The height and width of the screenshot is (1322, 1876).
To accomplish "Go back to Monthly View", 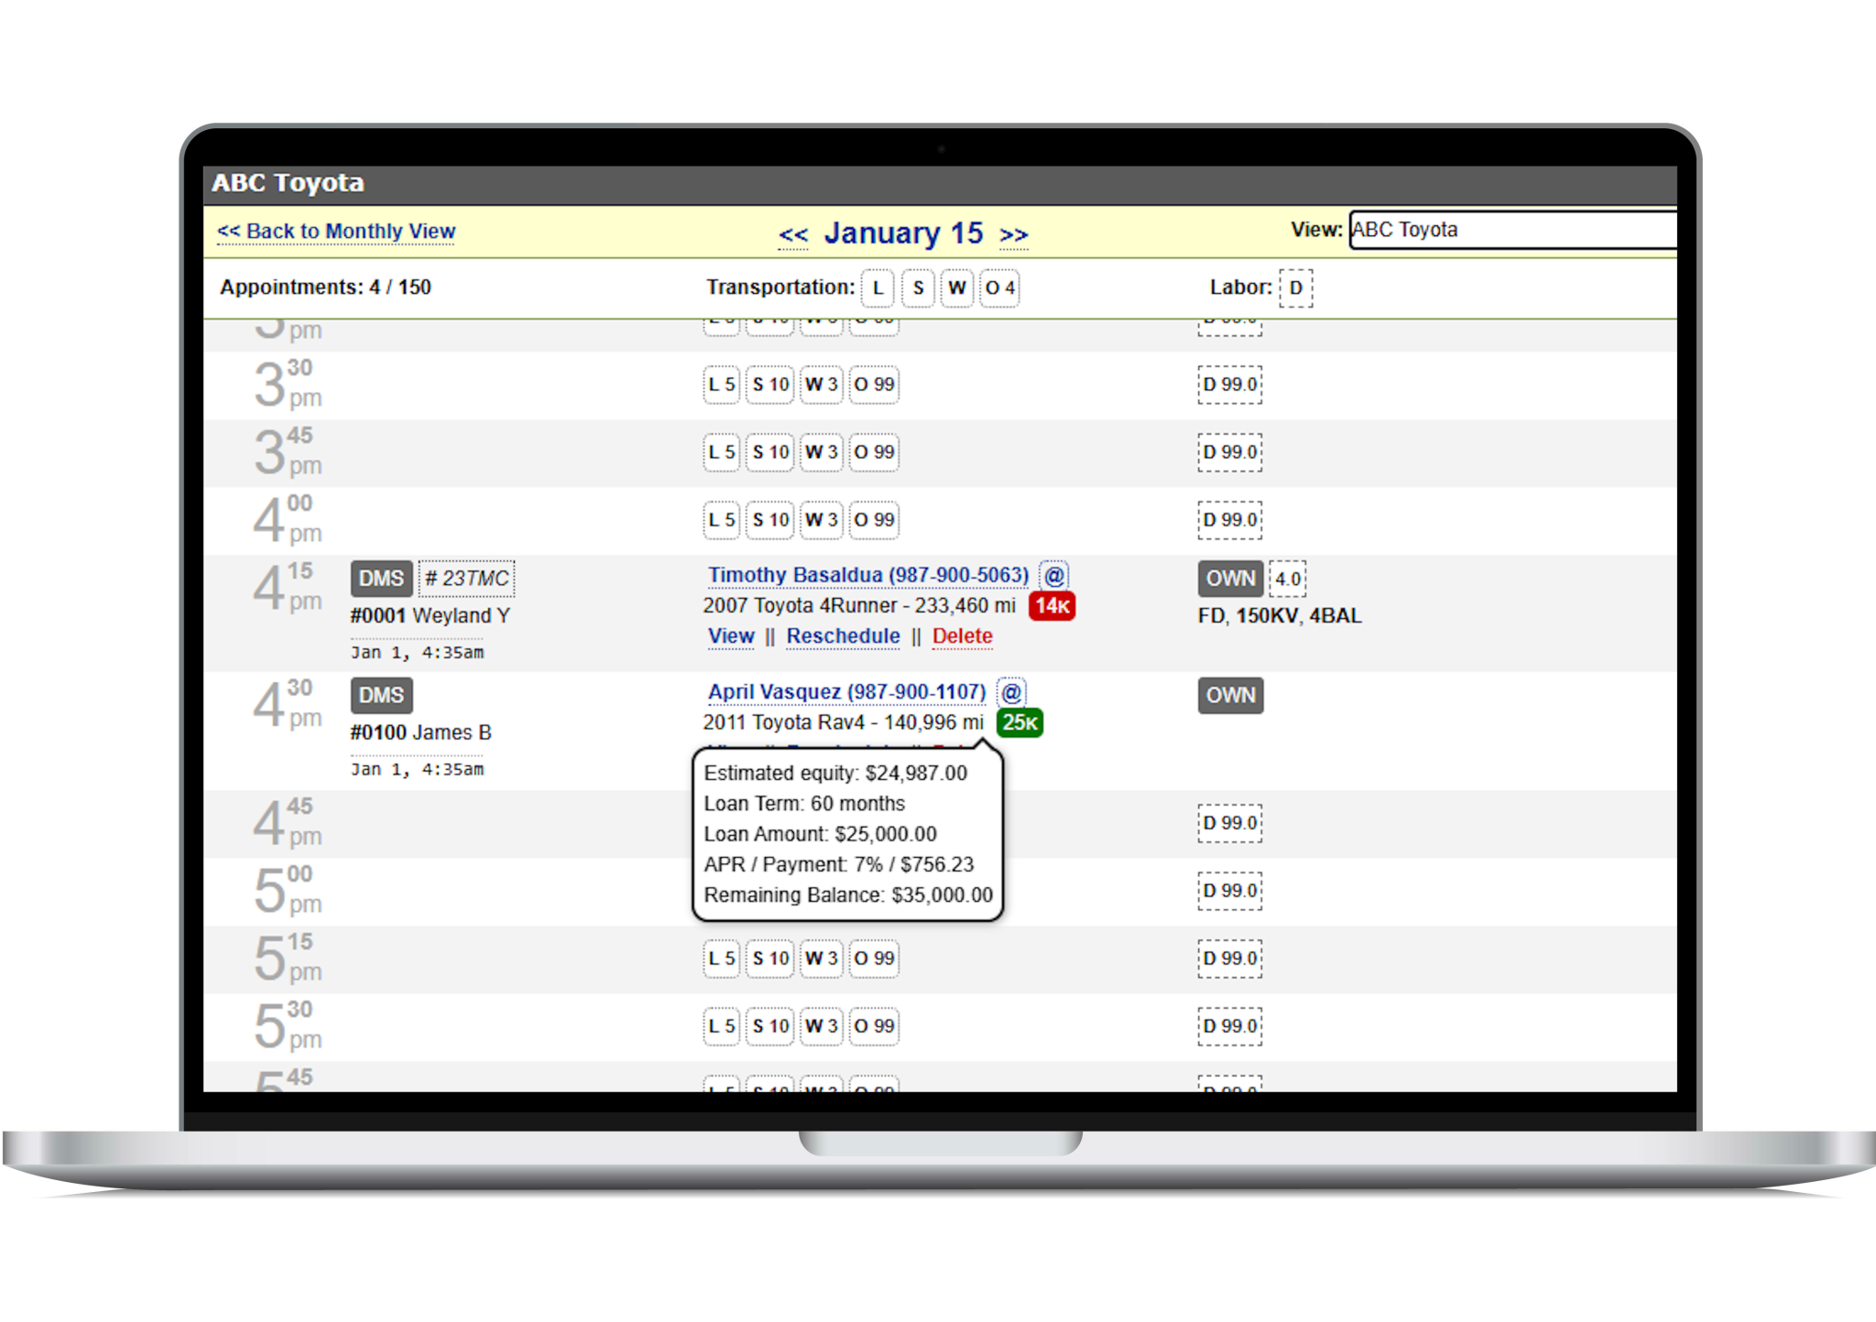I will tap(336, 232).
